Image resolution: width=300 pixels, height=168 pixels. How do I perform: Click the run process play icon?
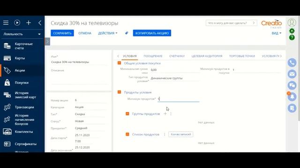coord(17,23)
